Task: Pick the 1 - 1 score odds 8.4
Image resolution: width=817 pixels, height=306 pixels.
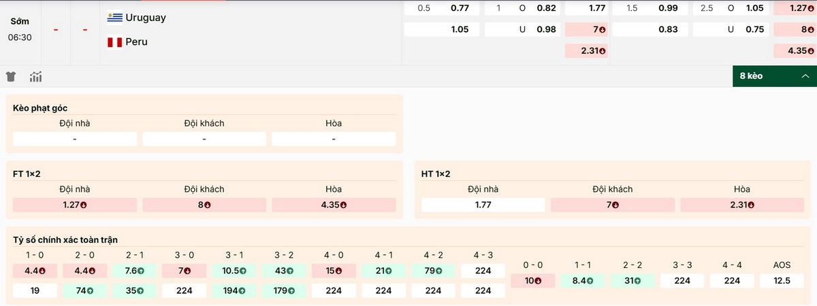Action: point(583,280)
